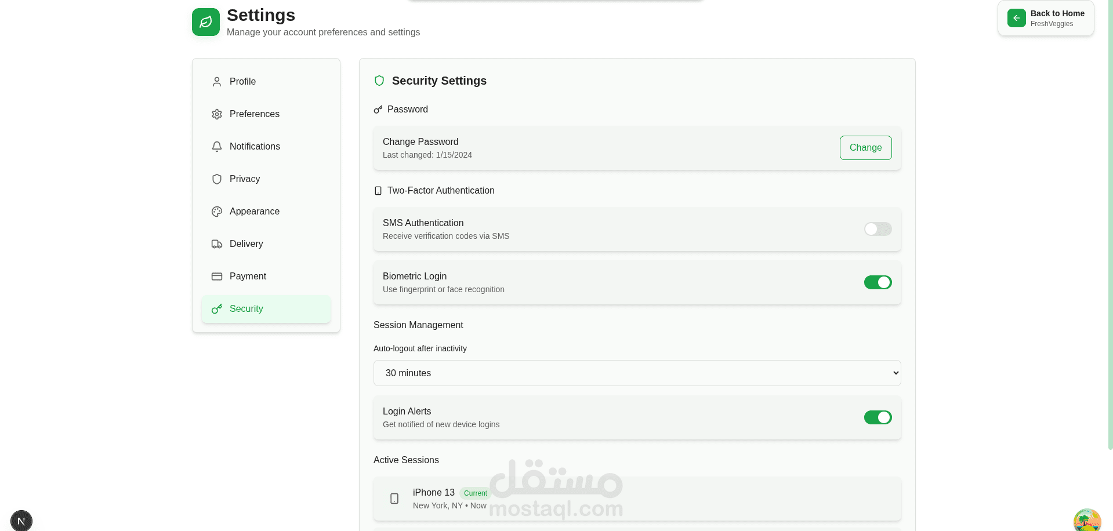Click the Preferences gear icon
Image resolution: width=1113 pixels, height=531 pixels.
[217, 114]
